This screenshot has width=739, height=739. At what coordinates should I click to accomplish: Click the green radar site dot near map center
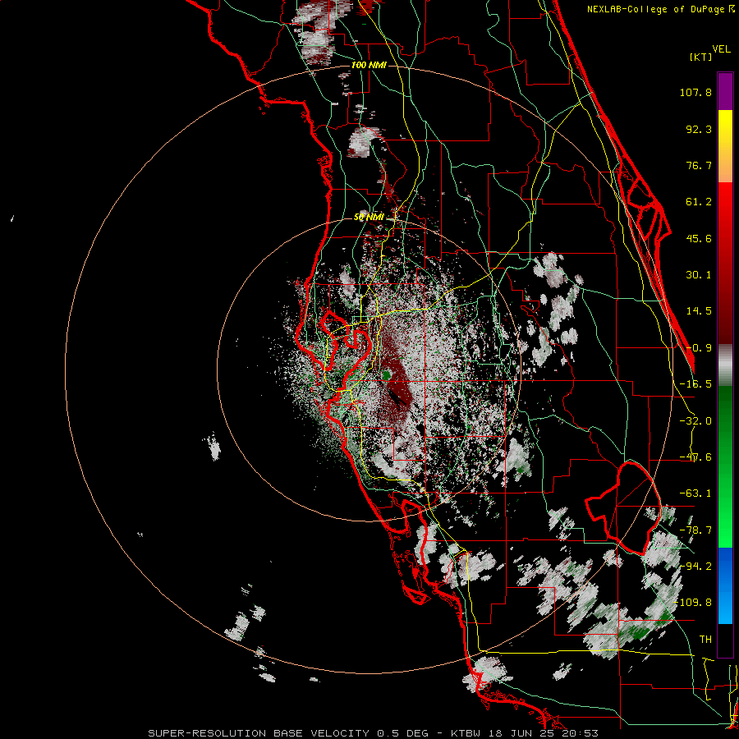[x=387, y=375]
